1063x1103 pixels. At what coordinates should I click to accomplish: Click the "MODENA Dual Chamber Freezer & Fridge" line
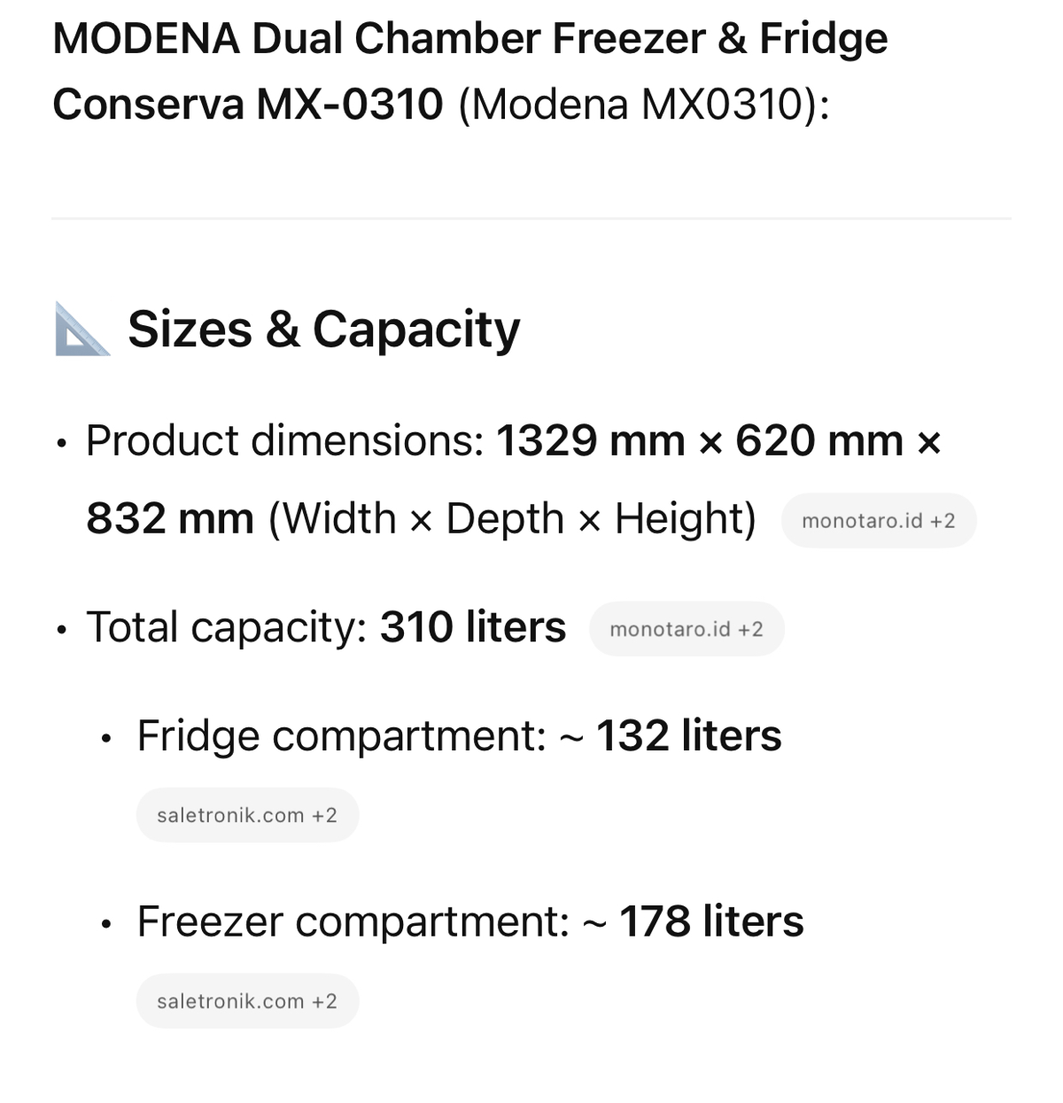469,38
